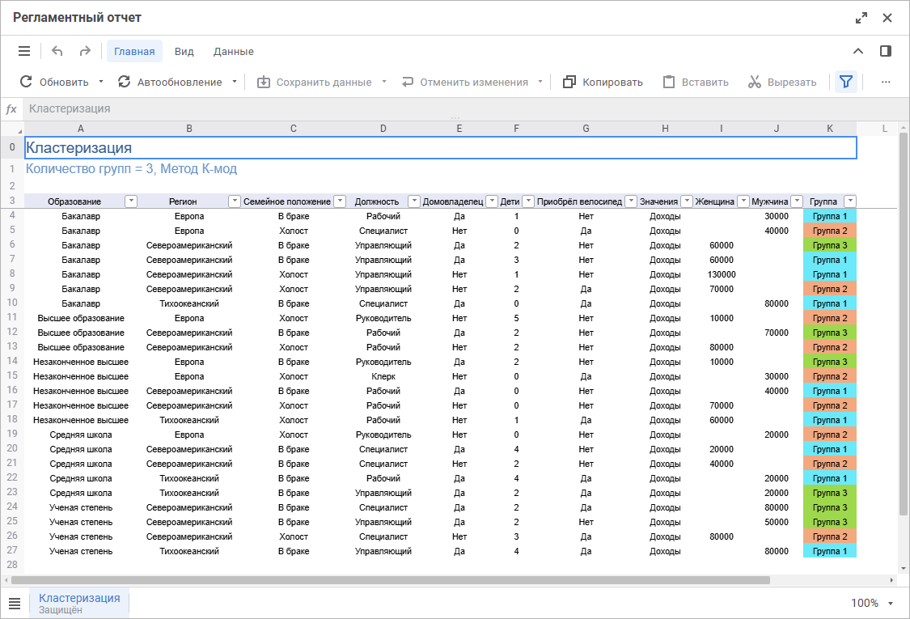Image resolution: width=910 pixels, height=619 pixels.
Task: Open the Регион column filter
Action: coord(235,201)
